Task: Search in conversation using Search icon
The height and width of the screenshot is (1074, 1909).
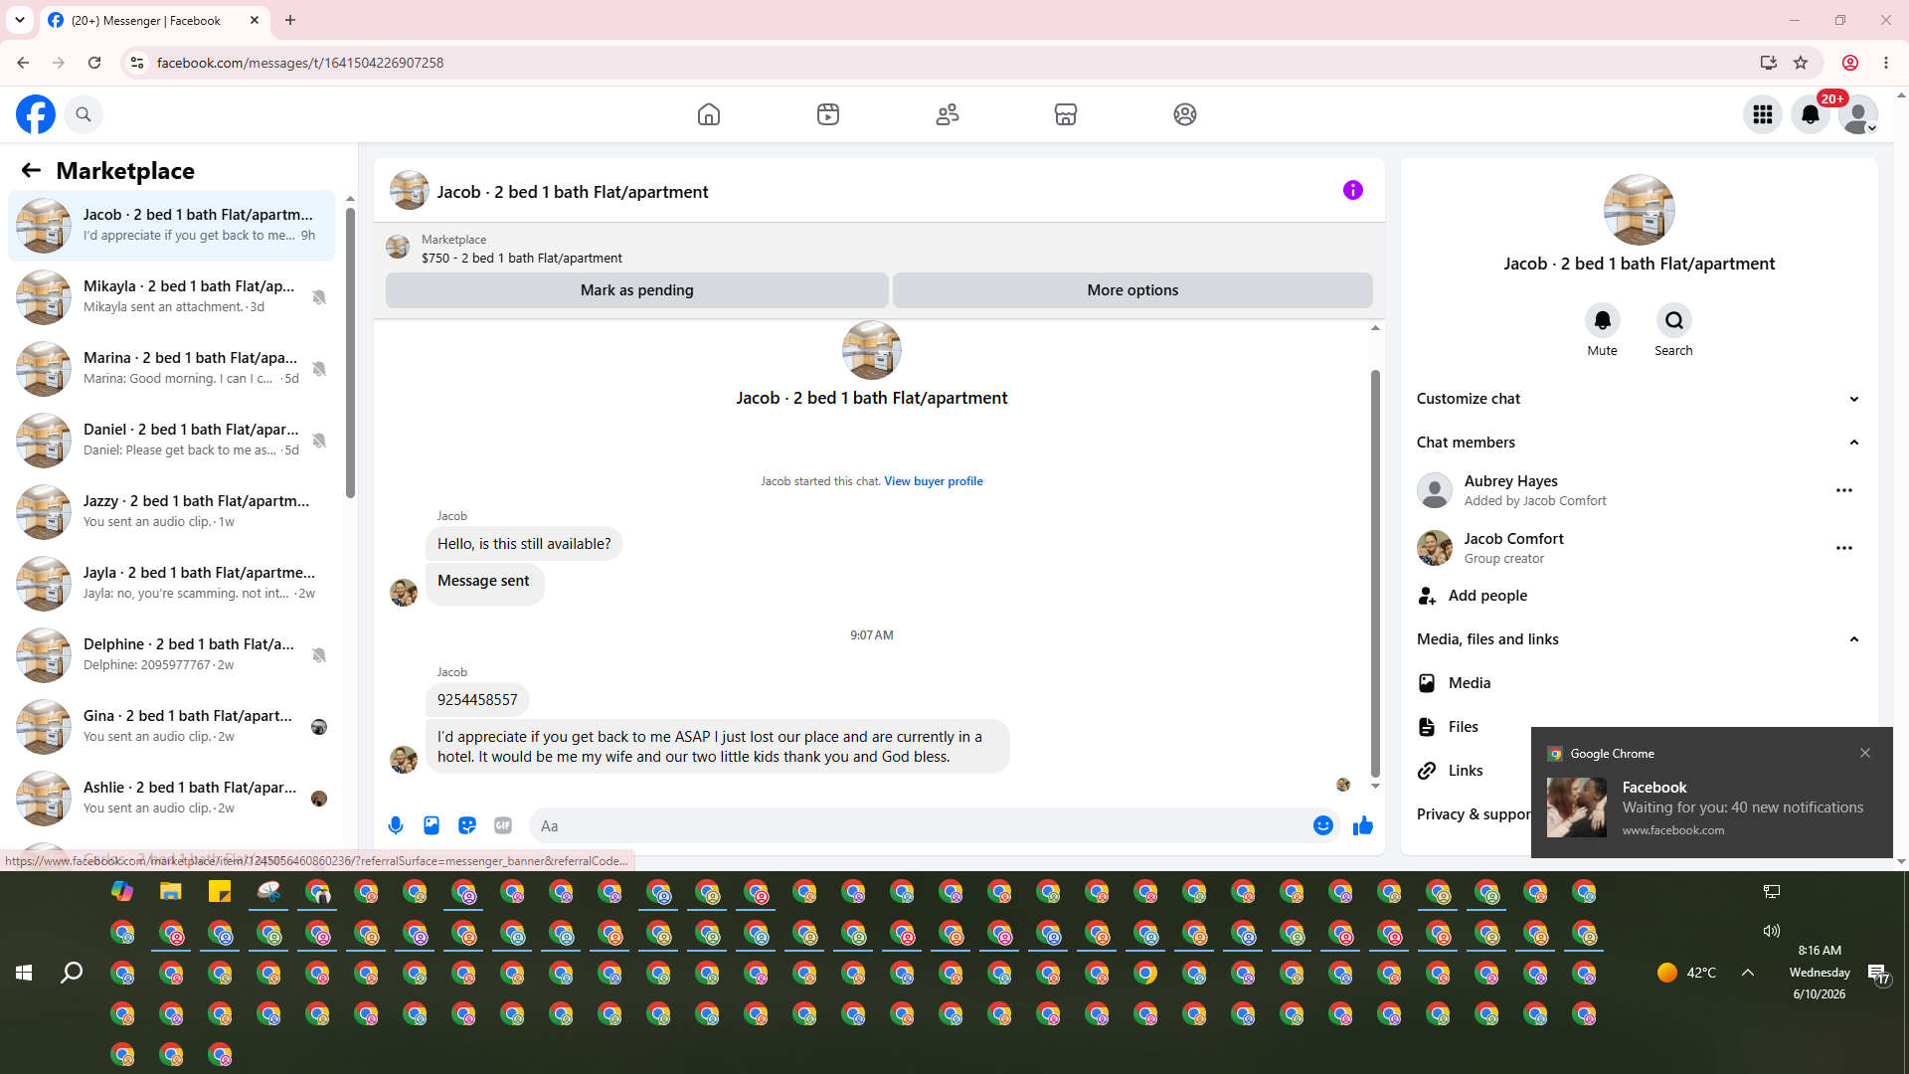Action: coord(1674,320)
